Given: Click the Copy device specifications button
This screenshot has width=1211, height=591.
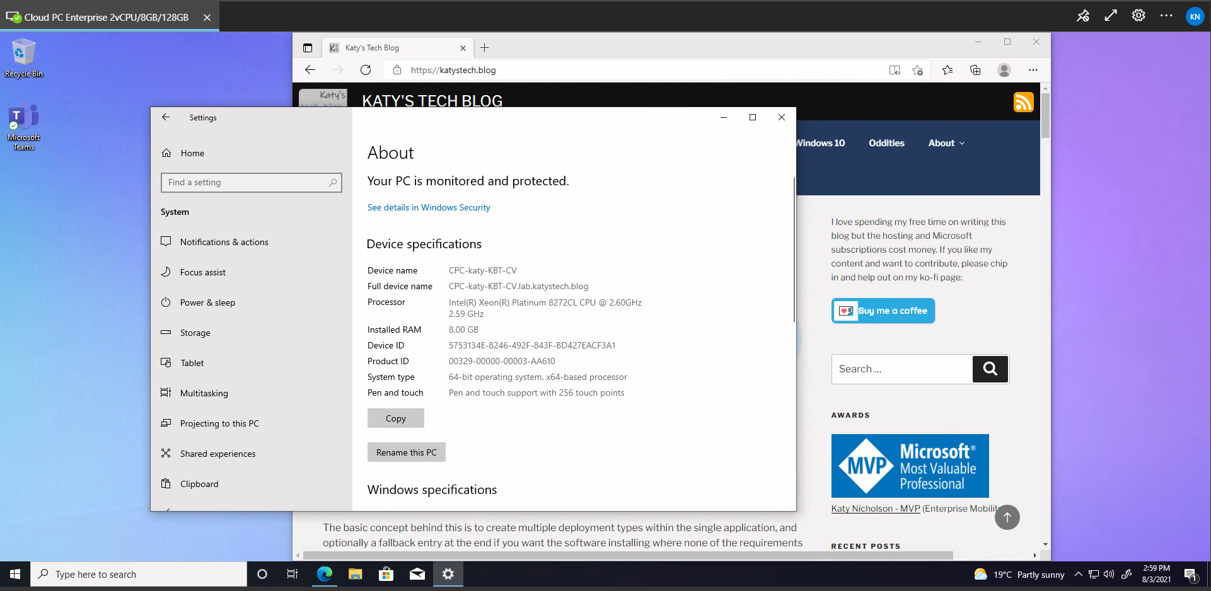Looking at the screenshot, I should 395,418.
